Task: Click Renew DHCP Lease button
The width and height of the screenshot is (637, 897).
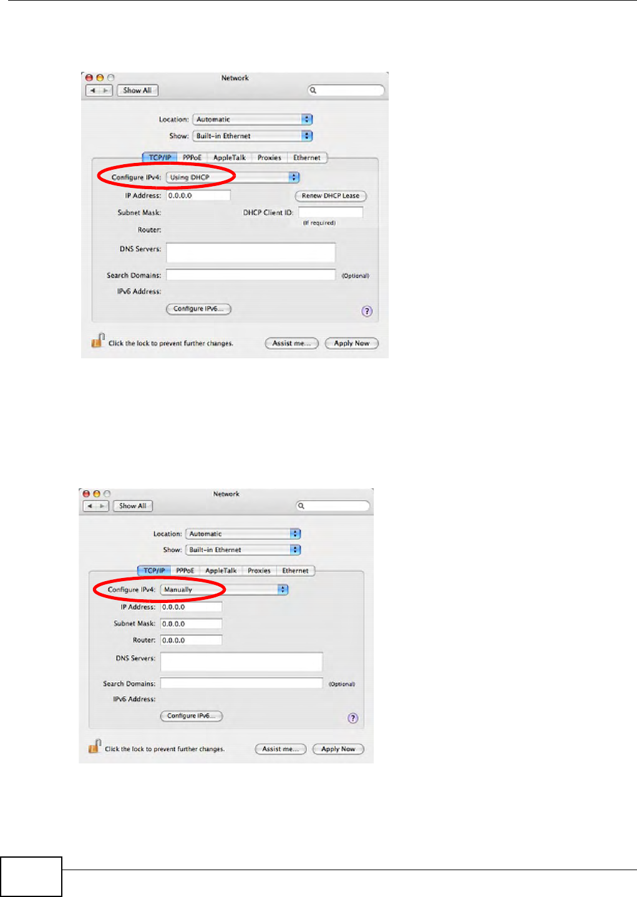Action: 331,196
